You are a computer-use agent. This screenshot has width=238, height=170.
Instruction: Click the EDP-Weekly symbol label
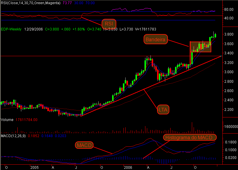[x=11, y=29]
